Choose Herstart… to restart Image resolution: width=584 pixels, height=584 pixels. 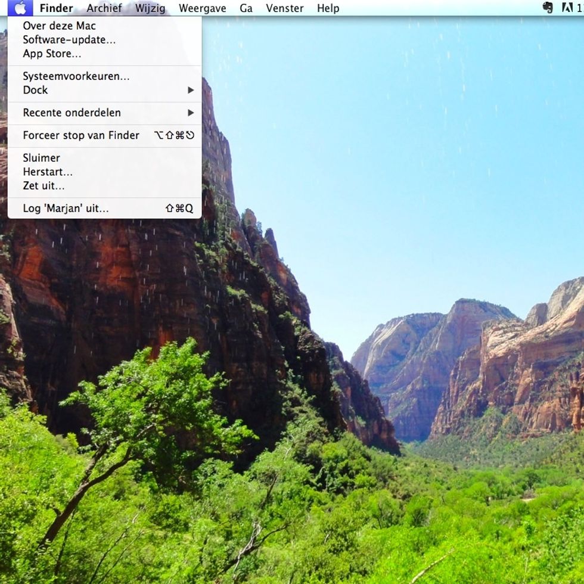105,172
